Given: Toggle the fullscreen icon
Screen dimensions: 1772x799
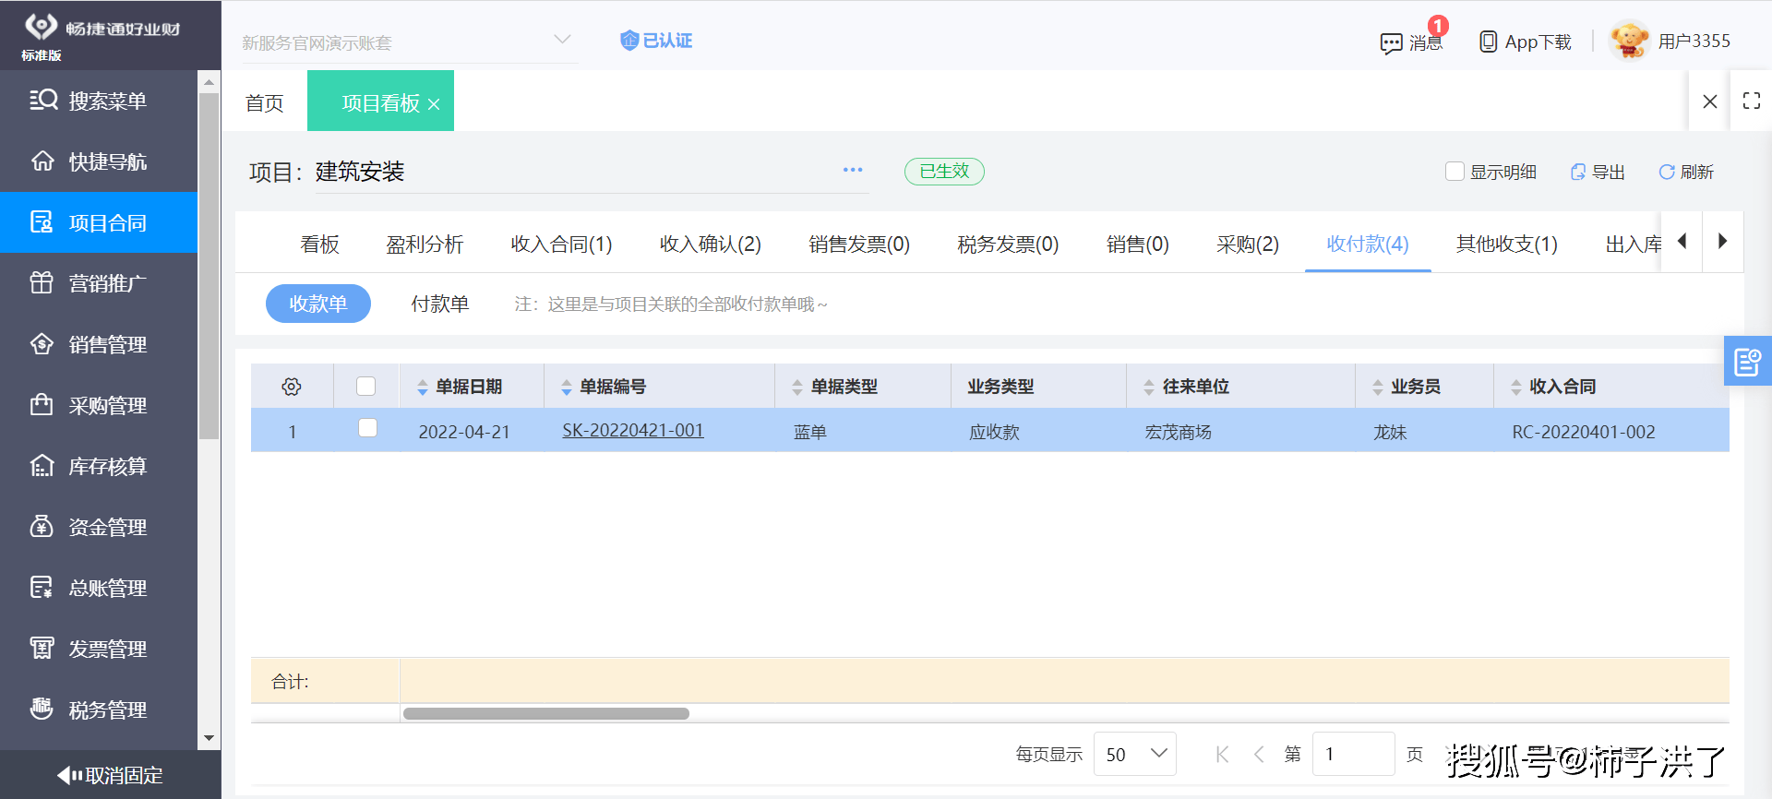Looking at the screenshot, I should (1751, 101).
